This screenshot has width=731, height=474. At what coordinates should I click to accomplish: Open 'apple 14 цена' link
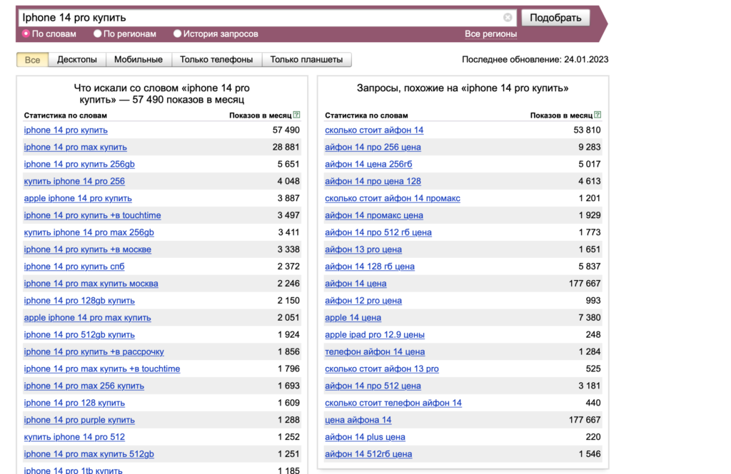coord(353,318)
